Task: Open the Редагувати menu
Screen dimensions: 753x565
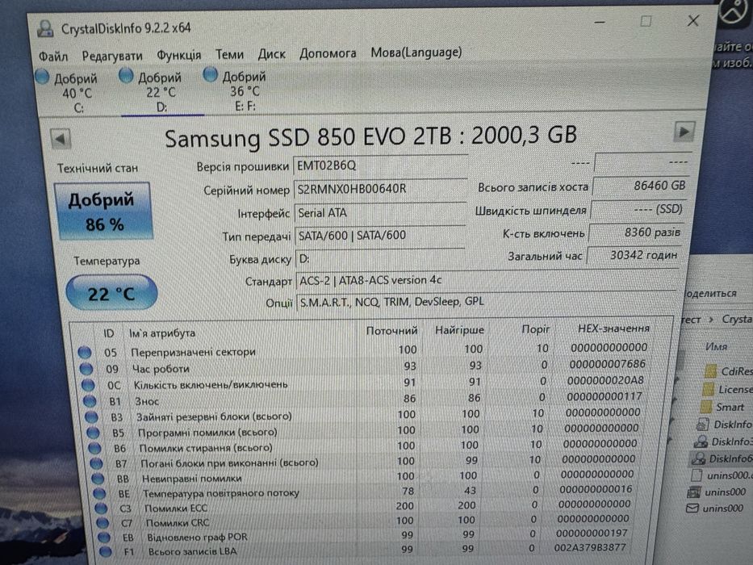Action: click(112, 56)
